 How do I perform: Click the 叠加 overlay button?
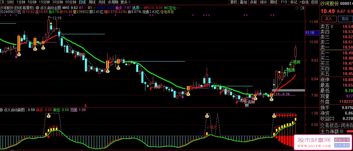[x=244, y=2]
